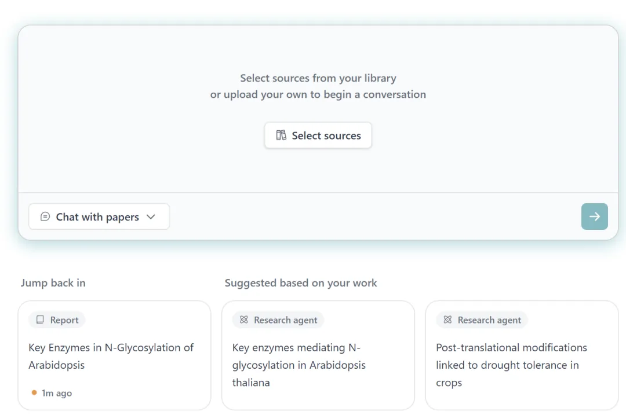Screen dimensions: 626x415
Task: Click the chat bubble icon beside Chat with papers
Action: coord(45,216)
